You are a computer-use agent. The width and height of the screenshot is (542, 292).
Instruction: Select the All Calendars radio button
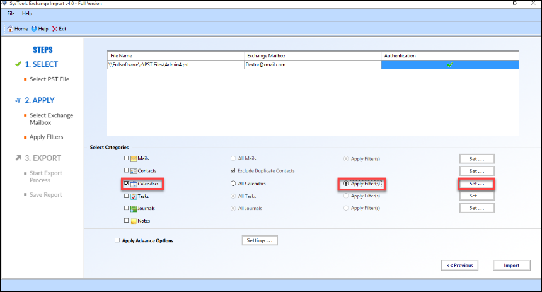click(233, 184)
